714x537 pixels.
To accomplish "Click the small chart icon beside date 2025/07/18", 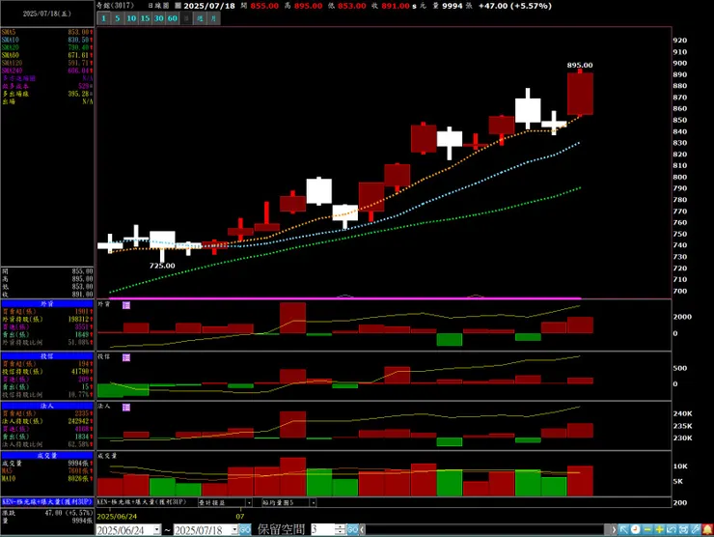I will (x=178, y=6).
